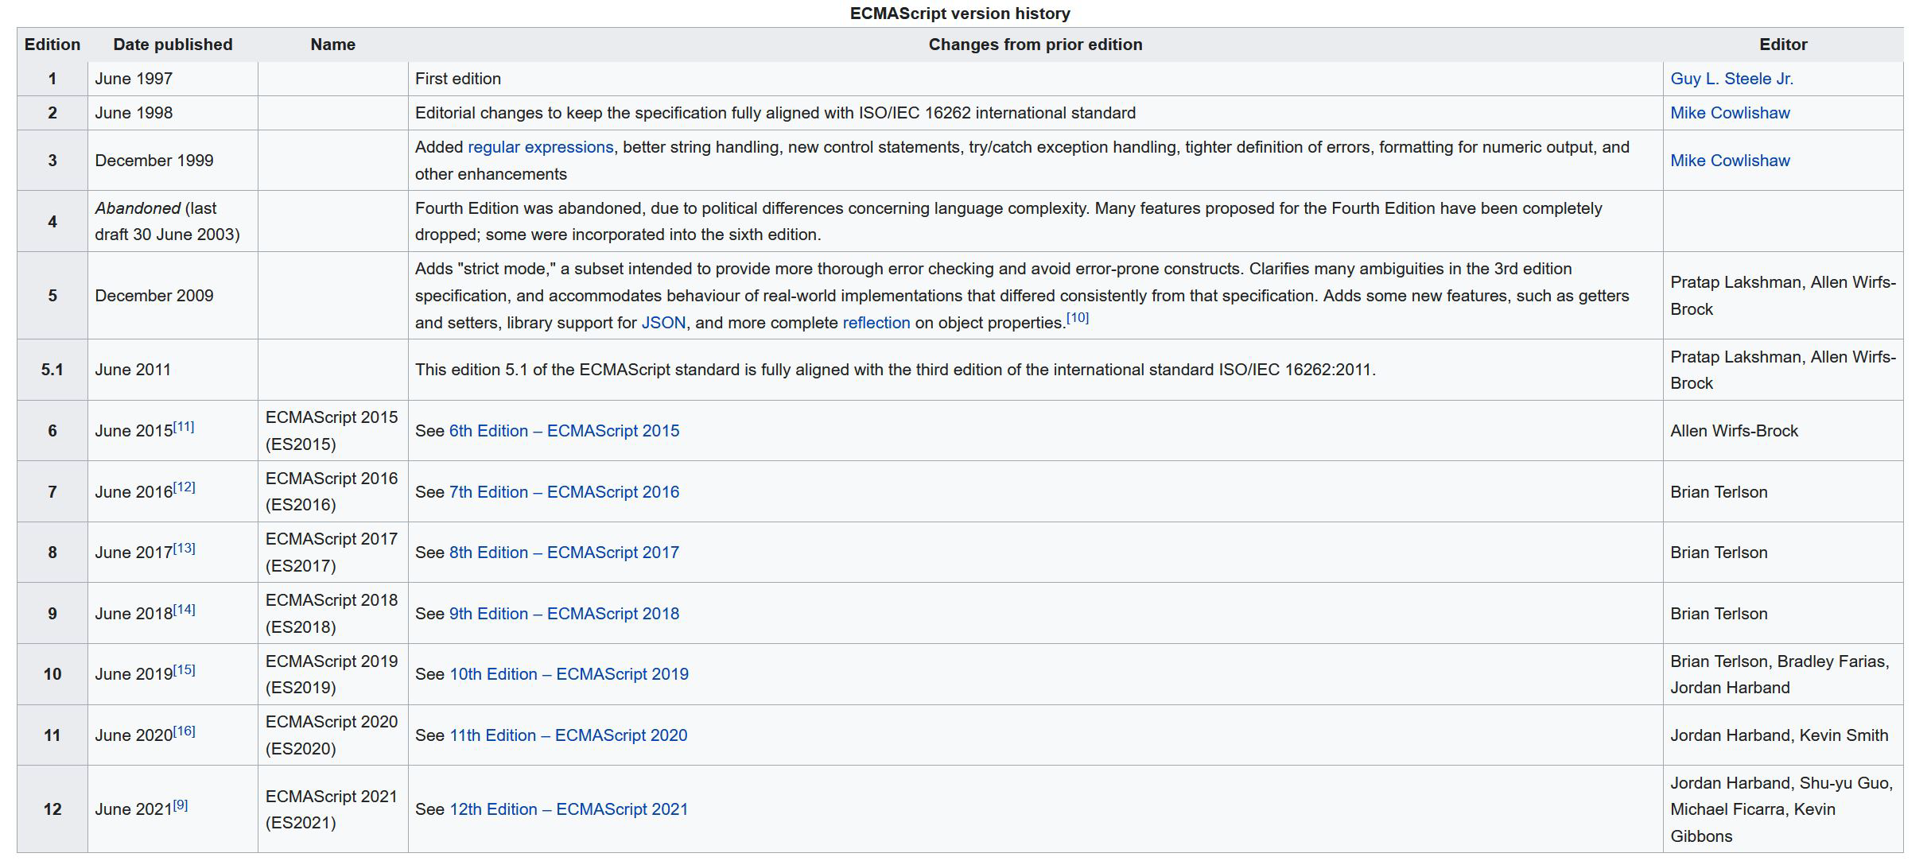The image size is (1931, 861).
Task: Click citation [12] beside June 2016
Action: (184, 487)
